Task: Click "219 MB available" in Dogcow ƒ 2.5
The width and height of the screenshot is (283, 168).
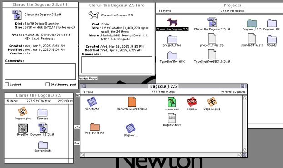Action: [233, 92]
